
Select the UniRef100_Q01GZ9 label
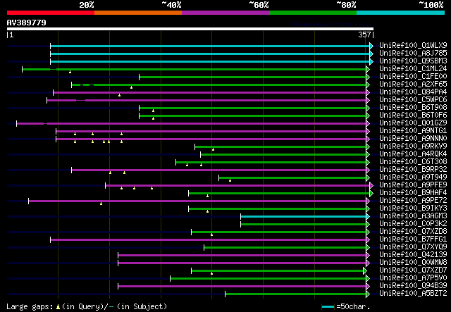click(413, 123)
